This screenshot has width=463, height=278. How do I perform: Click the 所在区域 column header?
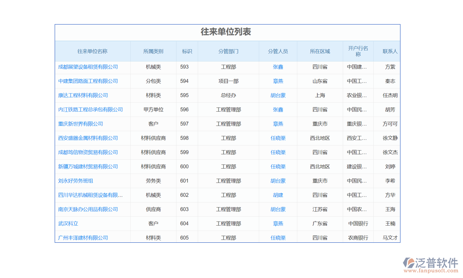pos(320,51)
